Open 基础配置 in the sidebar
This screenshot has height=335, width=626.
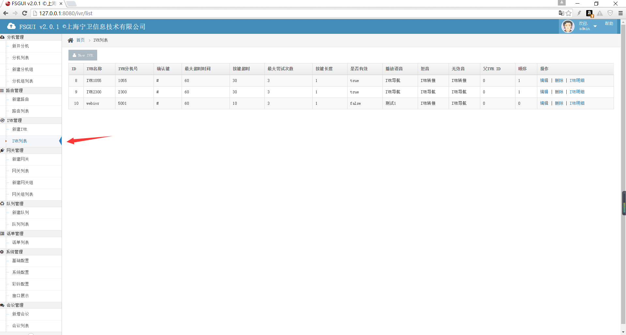coord(21,261)
